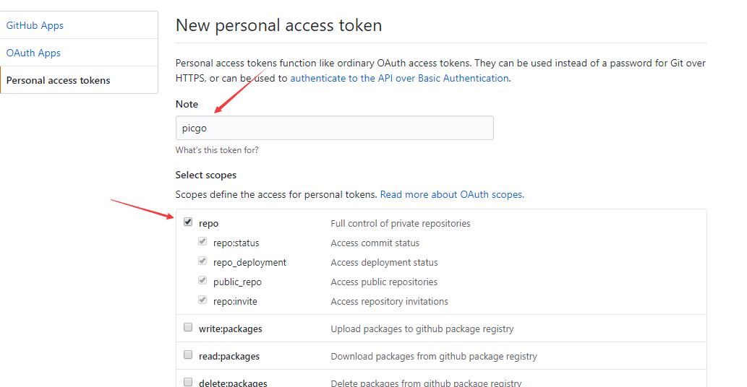
Task: Enable the read:packages scope checkbox
Action: click(188, 355)
